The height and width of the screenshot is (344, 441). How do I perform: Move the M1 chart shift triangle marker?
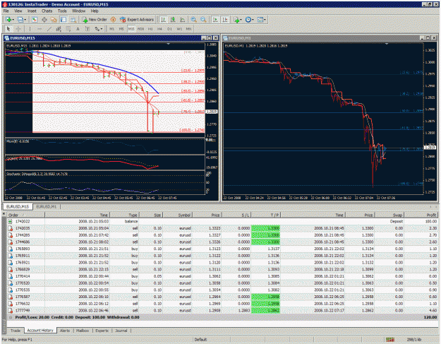(x=387, y=45)
